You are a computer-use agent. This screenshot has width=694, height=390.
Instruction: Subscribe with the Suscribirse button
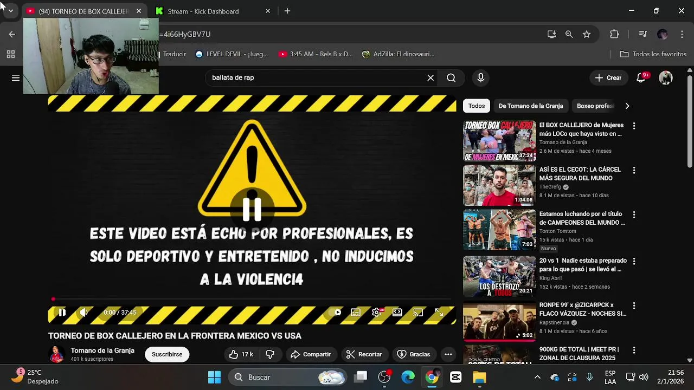[167, 354]
